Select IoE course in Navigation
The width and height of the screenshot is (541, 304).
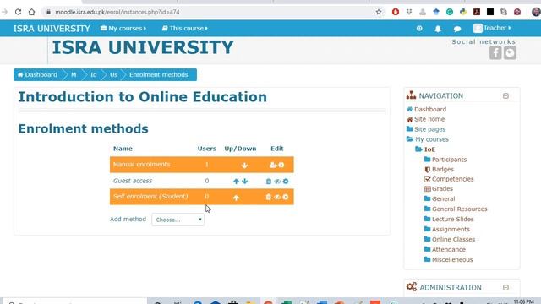(x=429, y=149)
